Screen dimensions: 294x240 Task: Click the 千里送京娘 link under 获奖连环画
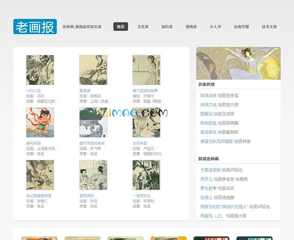[x=210, y=170]
